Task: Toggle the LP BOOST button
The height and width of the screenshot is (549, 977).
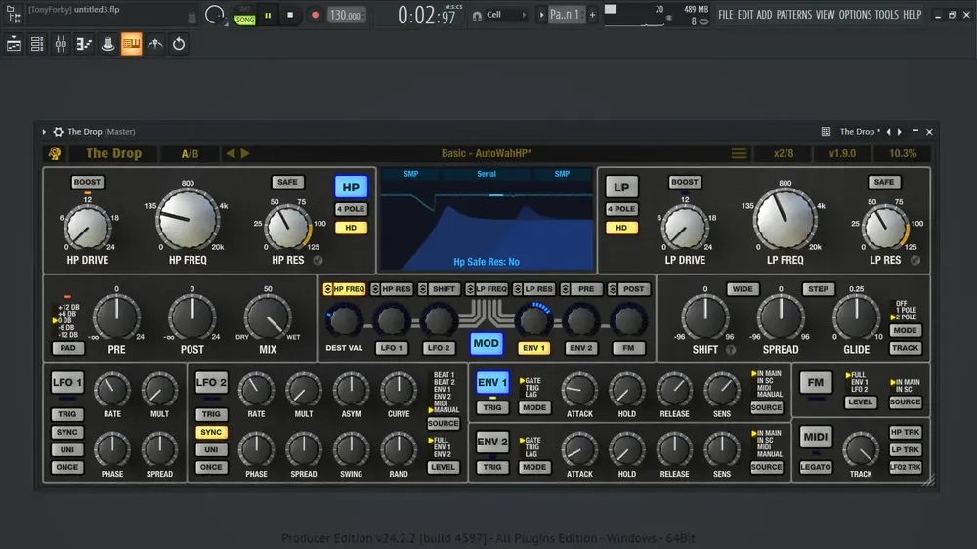Action: (684, 182)
